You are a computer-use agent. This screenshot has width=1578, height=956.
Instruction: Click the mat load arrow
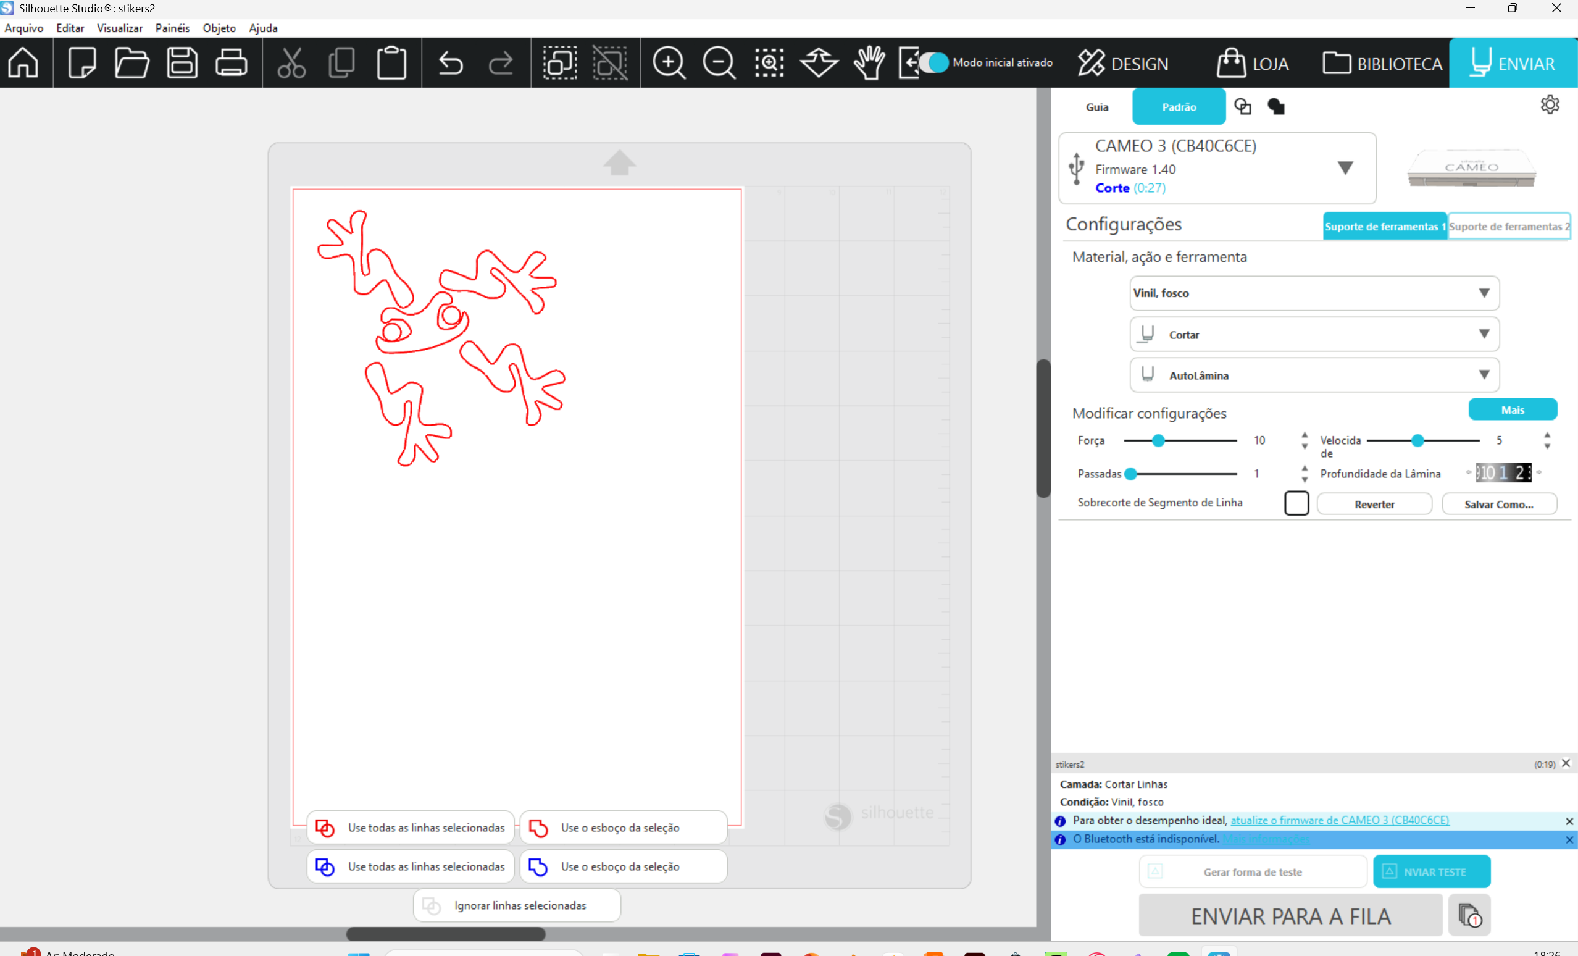pos(619,162)
